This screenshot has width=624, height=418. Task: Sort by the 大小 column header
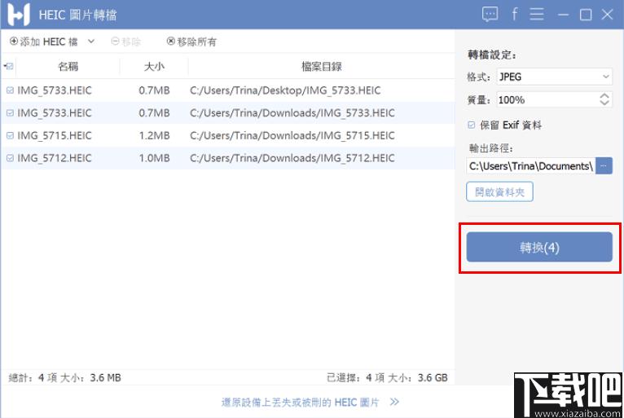click(154, 66)
